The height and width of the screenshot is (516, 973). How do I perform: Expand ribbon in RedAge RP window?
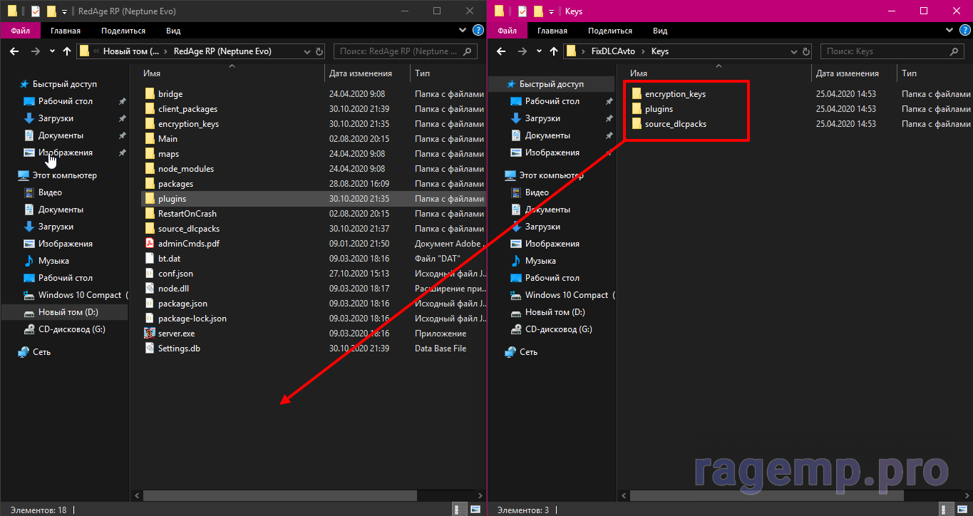[463, 30]
